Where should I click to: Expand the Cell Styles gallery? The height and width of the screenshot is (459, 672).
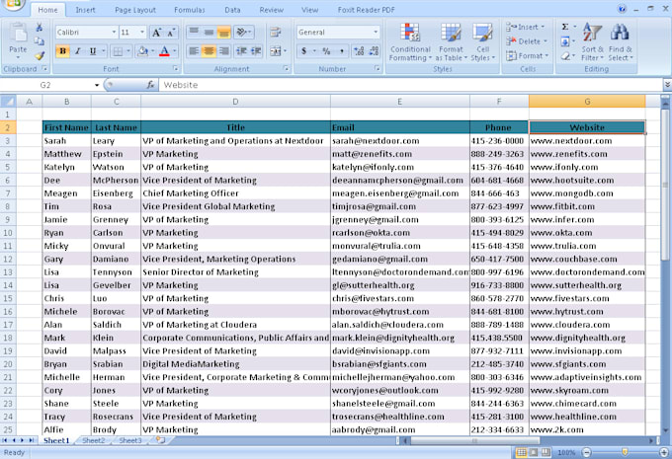483,42
